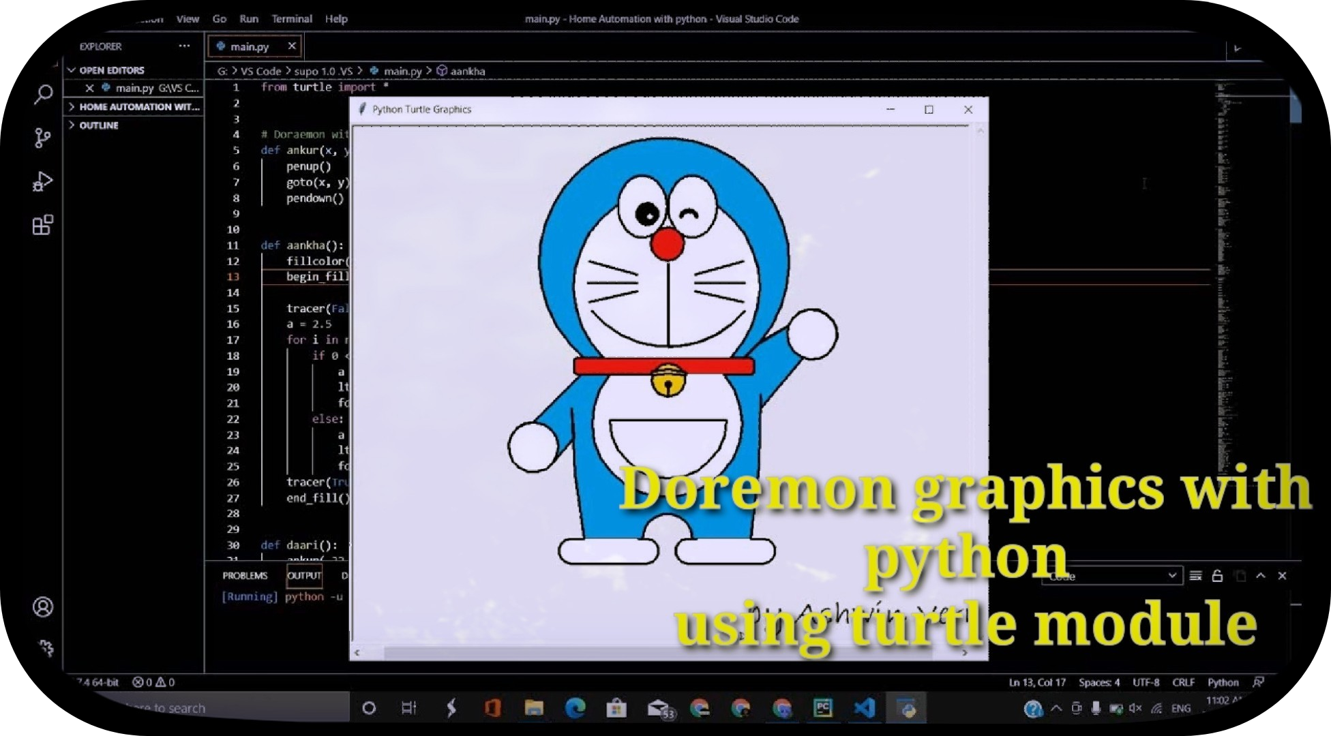Open the Run and Debug view
This screenshot has width=1331, height=736.
[42, 182]
